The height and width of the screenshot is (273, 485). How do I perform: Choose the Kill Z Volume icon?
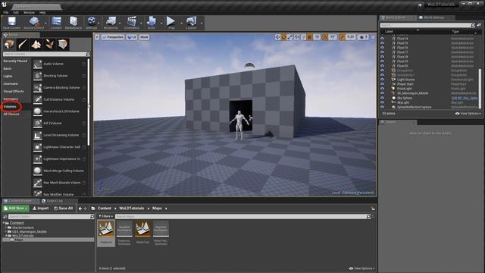[x=38, y=123]
